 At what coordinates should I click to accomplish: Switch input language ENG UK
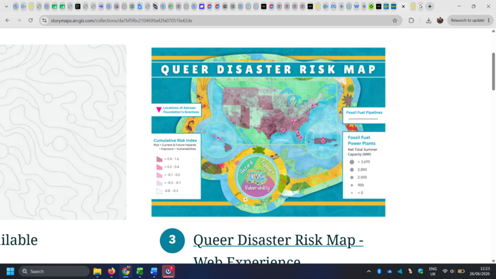[433, 271]
